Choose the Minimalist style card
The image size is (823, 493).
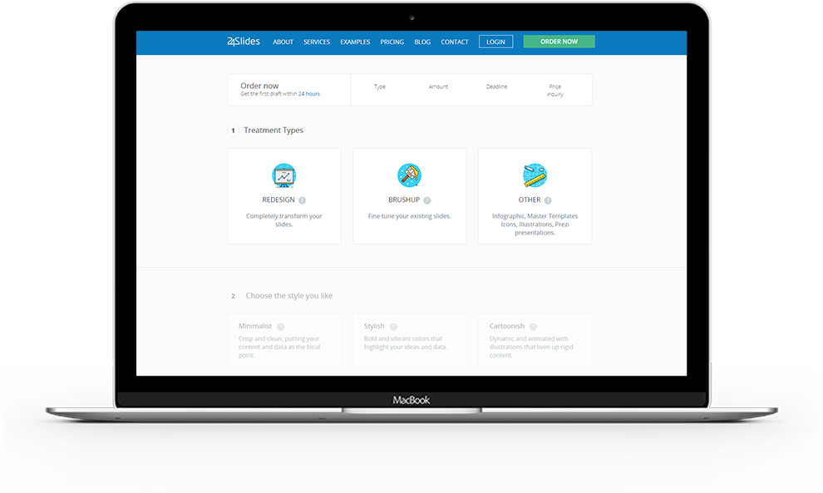[x=284, y=341]
